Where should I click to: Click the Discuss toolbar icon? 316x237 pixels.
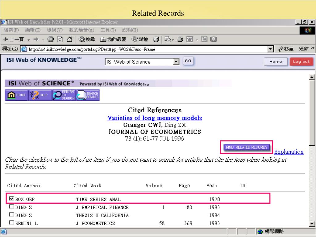click(x=204, y=39)
